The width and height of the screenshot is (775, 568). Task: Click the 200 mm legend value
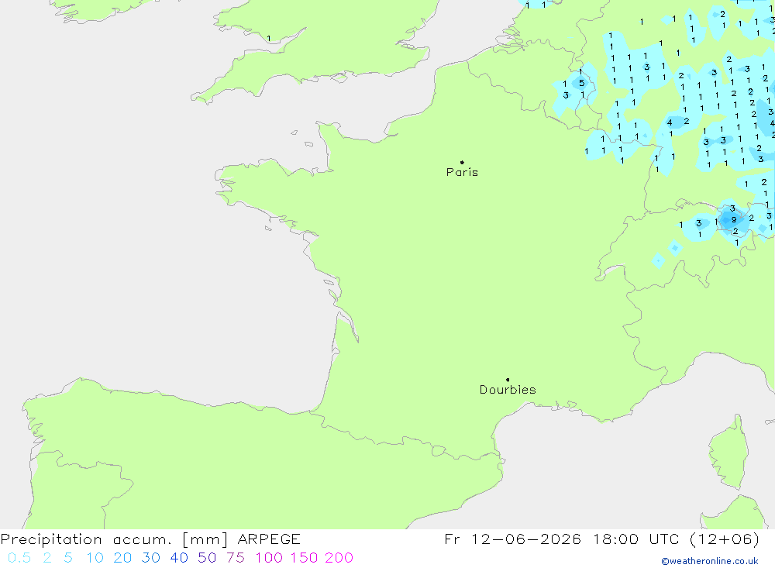339,558
